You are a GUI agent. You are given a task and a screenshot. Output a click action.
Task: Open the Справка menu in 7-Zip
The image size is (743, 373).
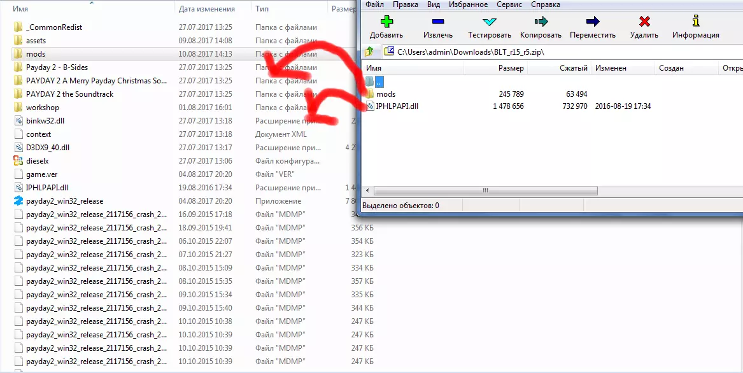pyautogui.click(x=546, y=4)
